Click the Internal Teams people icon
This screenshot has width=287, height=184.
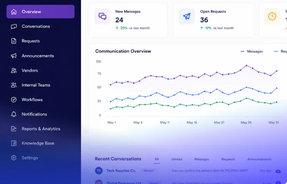[x=14, y=85]
